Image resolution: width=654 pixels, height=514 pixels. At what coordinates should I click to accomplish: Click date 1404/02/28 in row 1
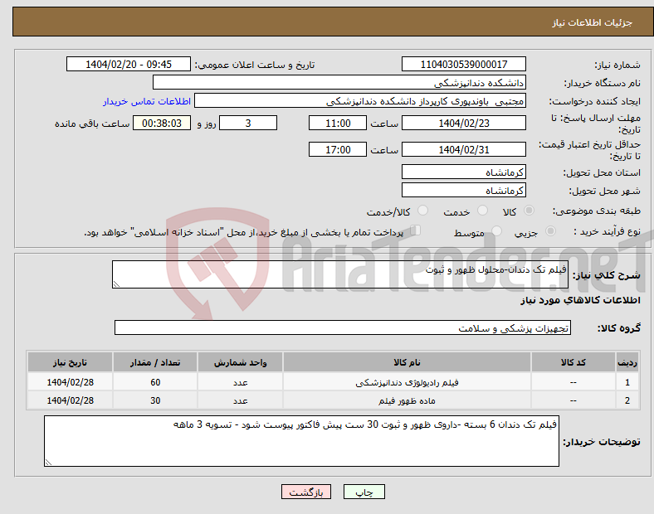(x=70, y=382)
